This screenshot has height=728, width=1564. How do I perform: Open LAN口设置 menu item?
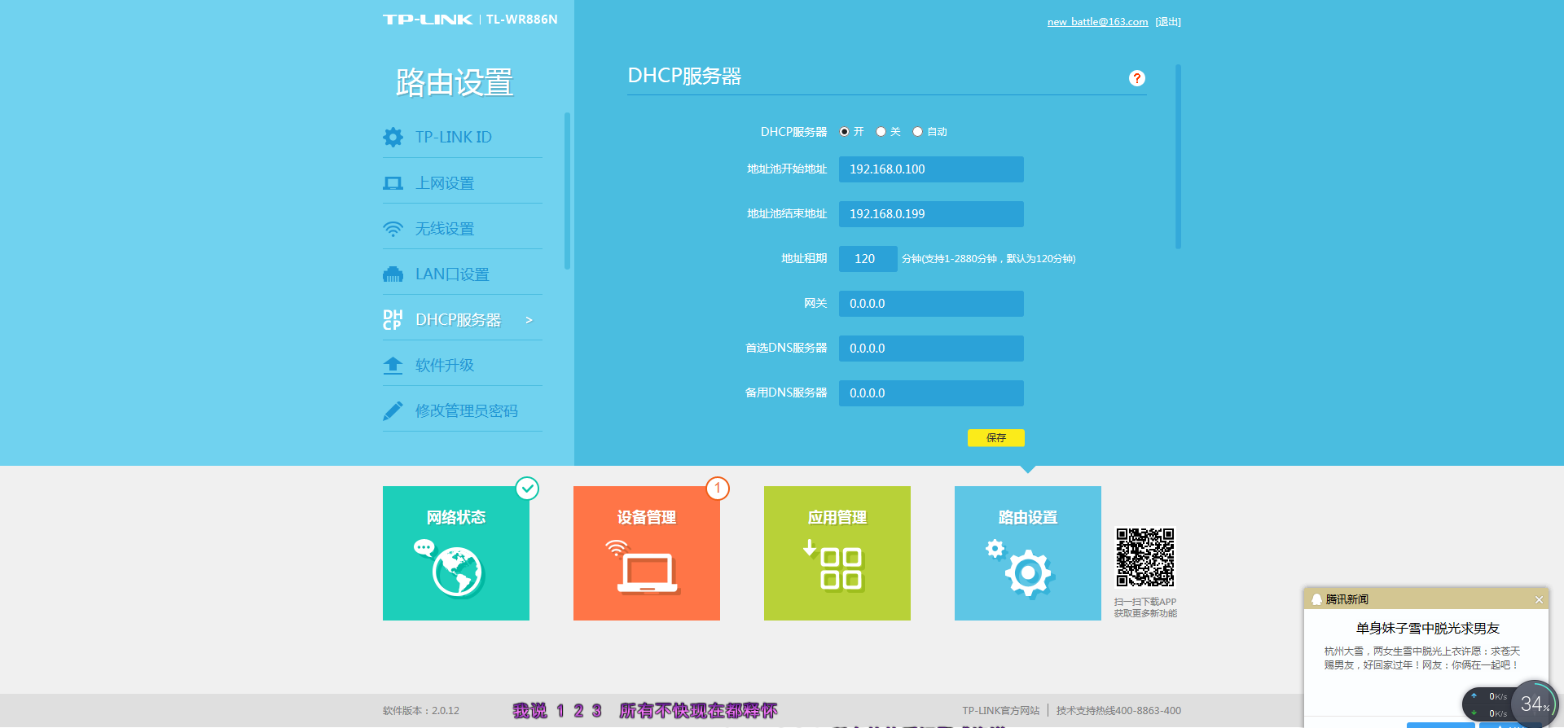pos(463,274)
